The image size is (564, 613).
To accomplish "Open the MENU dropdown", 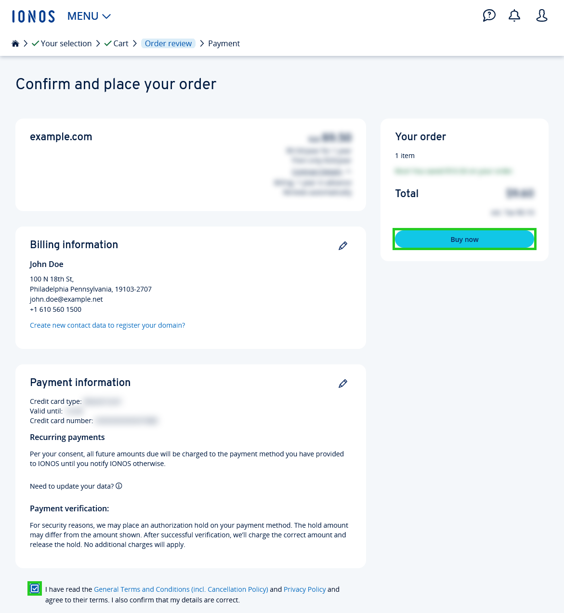I will [89, 15].
